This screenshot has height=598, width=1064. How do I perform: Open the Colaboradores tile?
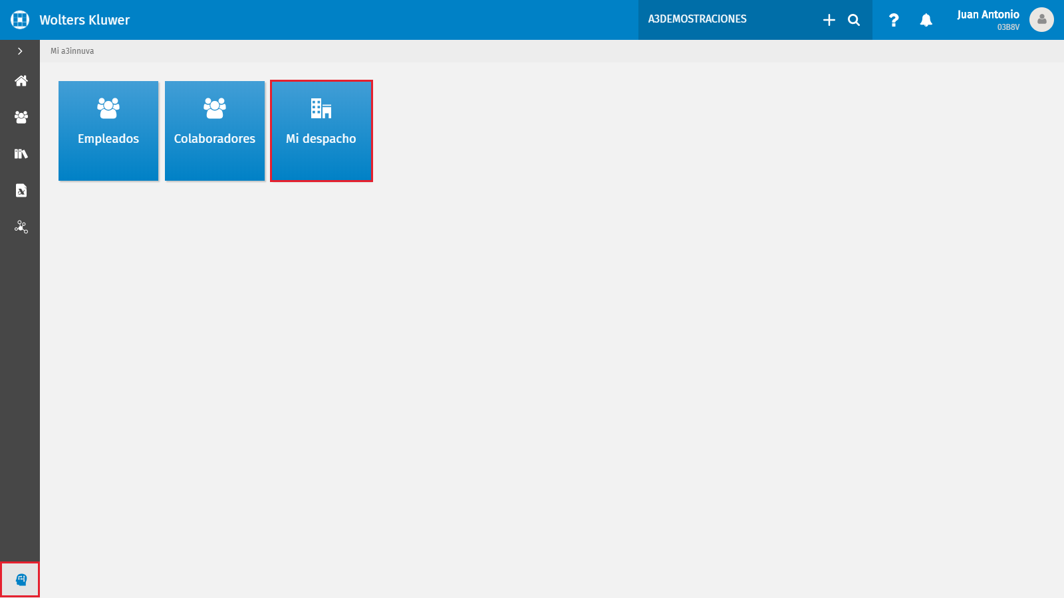tap(215, 131)
